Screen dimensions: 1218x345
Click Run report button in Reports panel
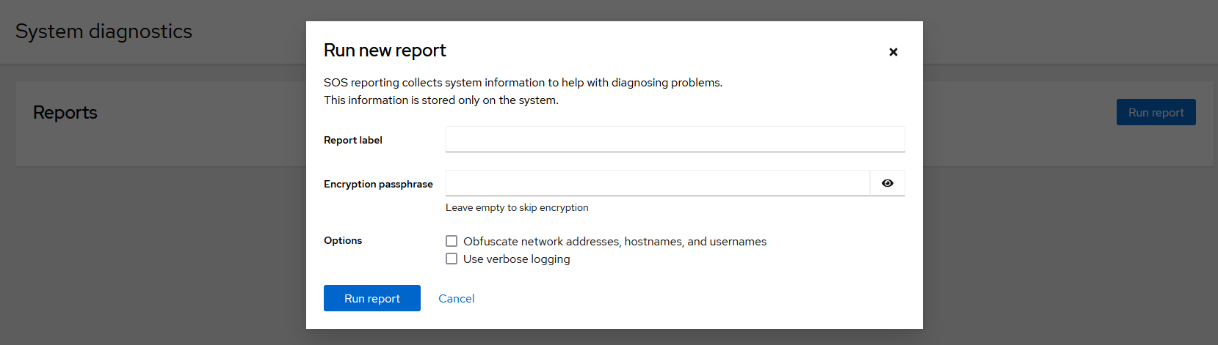point(1156,112)
